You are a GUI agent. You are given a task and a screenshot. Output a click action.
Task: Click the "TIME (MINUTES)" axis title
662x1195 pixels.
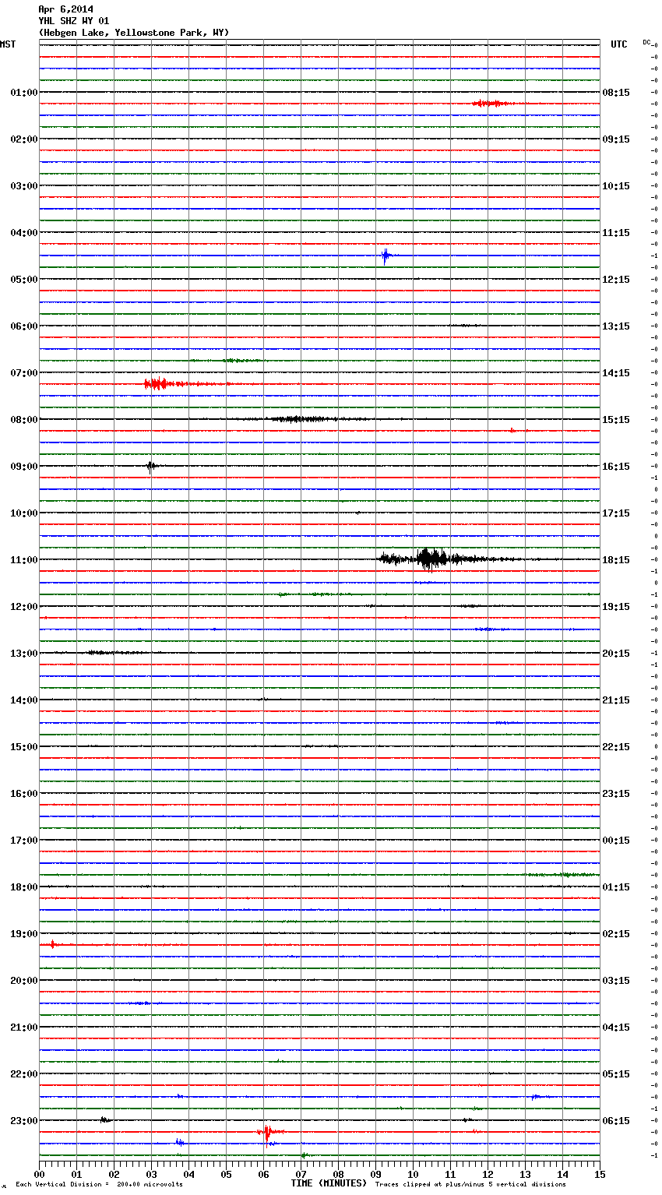(x=329, y=1183)
